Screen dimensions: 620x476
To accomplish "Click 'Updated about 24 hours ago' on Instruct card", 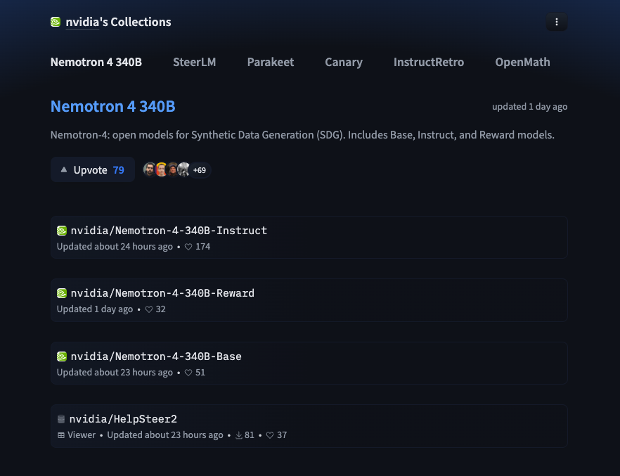I will pyautogui.click(x=115, y=246).
